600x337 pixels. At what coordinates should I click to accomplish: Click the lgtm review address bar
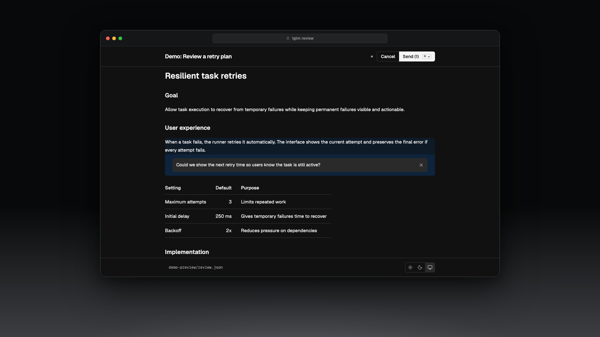pyautogui.click(x=300, y=38)
